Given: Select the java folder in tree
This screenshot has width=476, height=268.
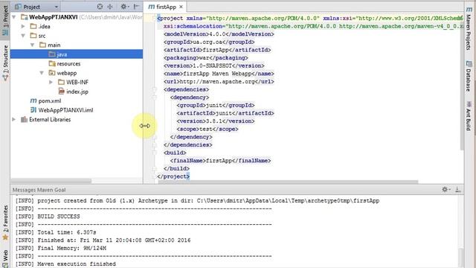Looking at the screenshot, I should click(x=77, y=54).
